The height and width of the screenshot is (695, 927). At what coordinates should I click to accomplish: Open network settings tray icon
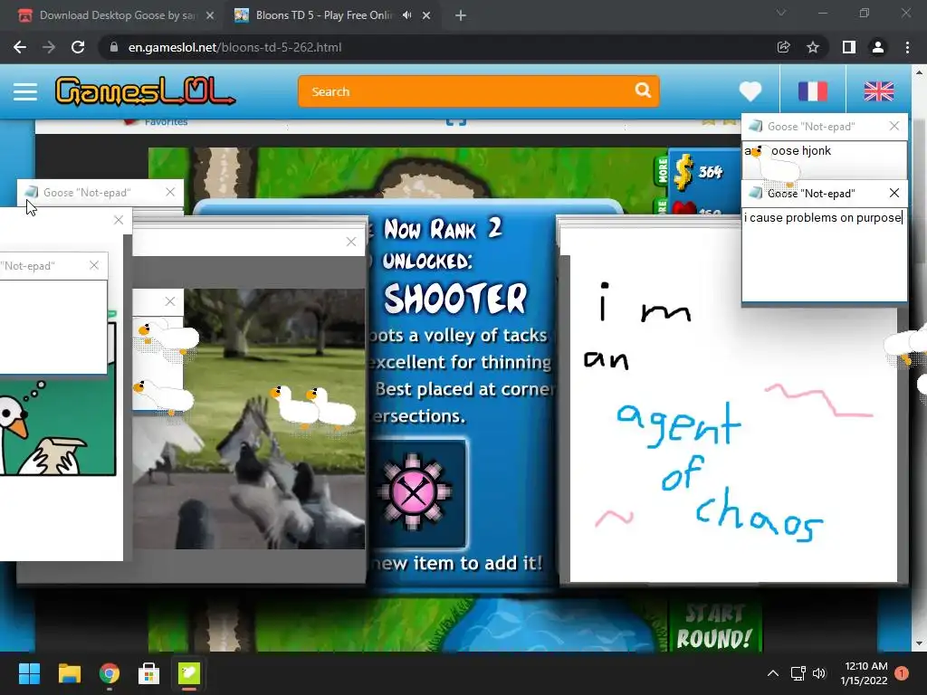coord(798,673)
